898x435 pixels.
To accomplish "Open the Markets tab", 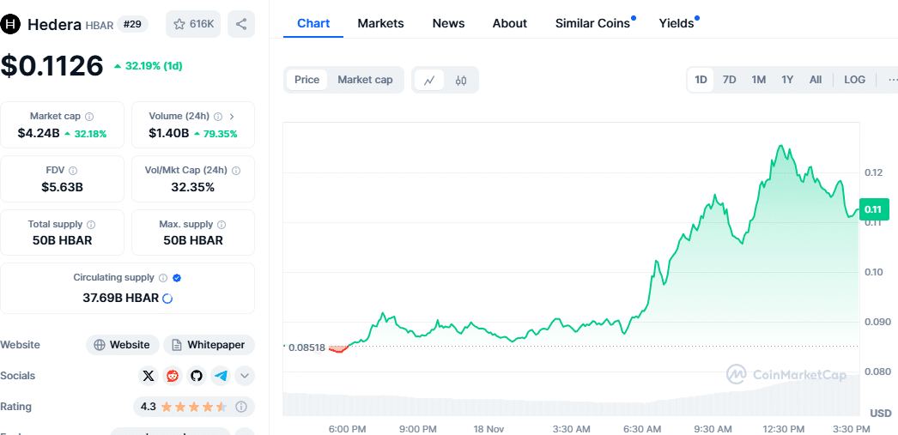I will 381,23.
